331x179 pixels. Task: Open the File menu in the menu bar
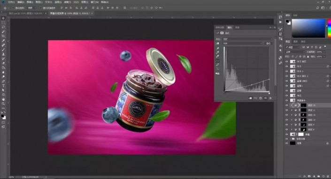[11, 2]
